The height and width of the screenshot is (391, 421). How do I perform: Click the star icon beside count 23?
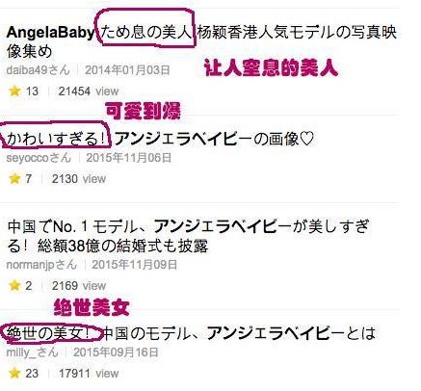pyautogui.click(x=14, y=373)
